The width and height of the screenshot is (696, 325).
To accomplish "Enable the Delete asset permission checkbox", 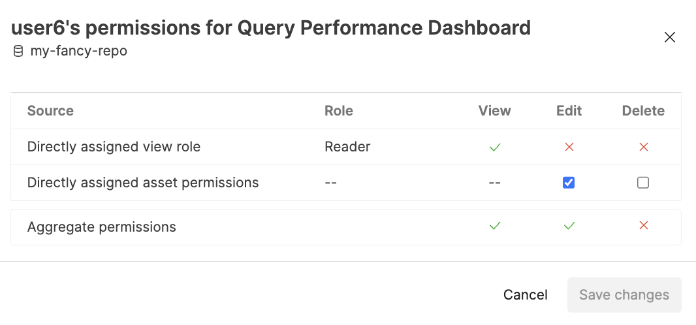I will (643, 183).
